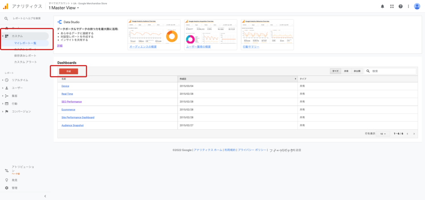Open the ユーザー獲得の概要 link
The image size is (425, 200).
coord(198,47)
